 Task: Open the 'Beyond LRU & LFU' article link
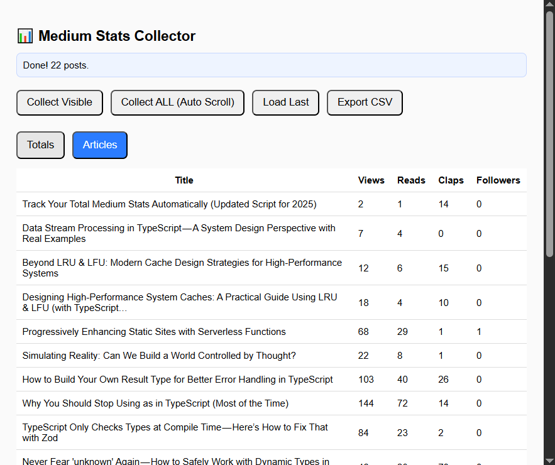pyautogui.click(x=182, y=268)
